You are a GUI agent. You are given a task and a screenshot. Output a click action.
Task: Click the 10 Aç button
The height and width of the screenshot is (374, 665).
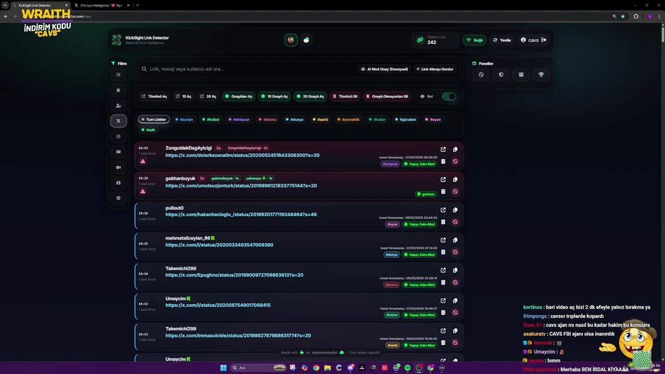[x=183, y=97]
